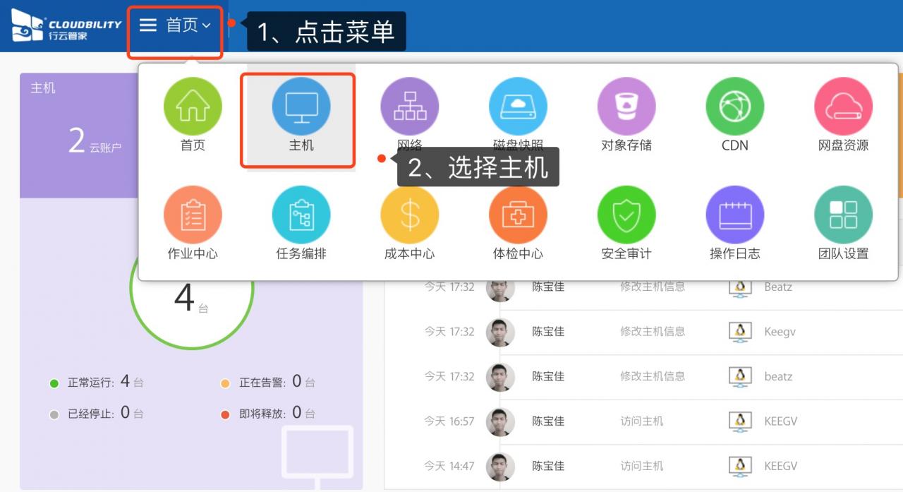Image resolution: width=903 pixels, height=492 pixels.
Task: Open the 团队设置 team settings icon
Action: (844, 215)
